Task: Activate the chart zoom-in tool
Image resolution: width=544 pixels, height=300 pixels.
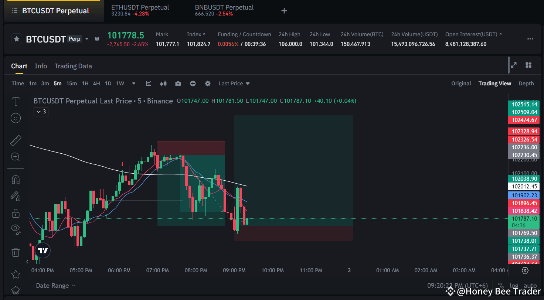Action: [x=15, y=157]
